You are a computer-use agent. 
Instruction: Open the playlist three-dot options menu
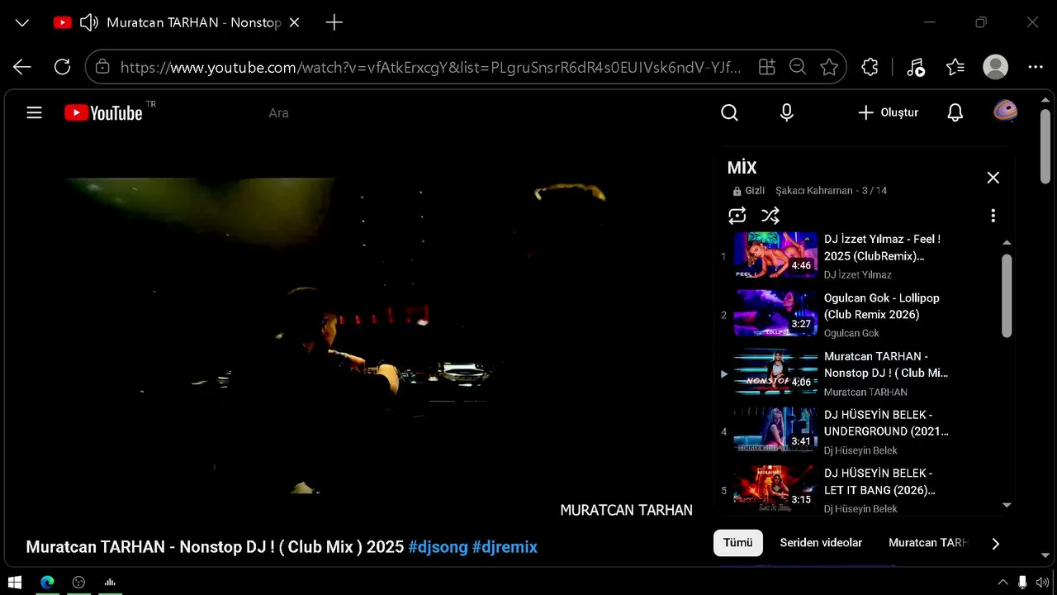pos(993,216)
